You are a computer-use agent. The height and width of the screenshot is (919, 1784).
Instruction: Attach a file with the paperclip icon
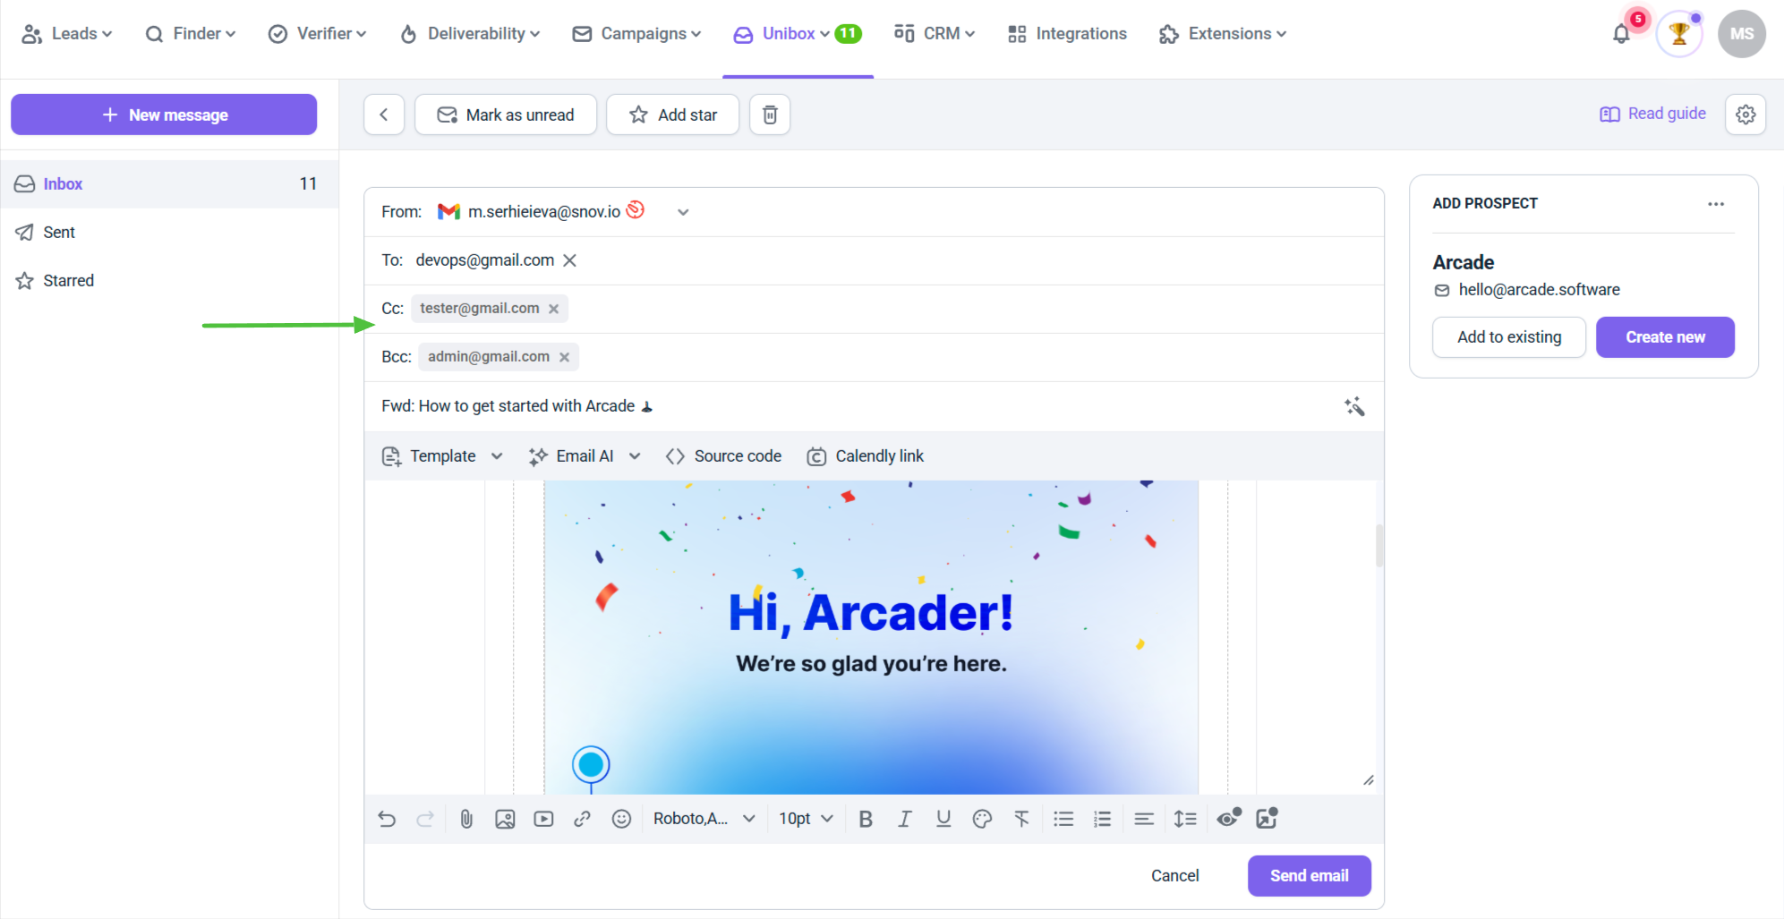click(x=466, y=819)
